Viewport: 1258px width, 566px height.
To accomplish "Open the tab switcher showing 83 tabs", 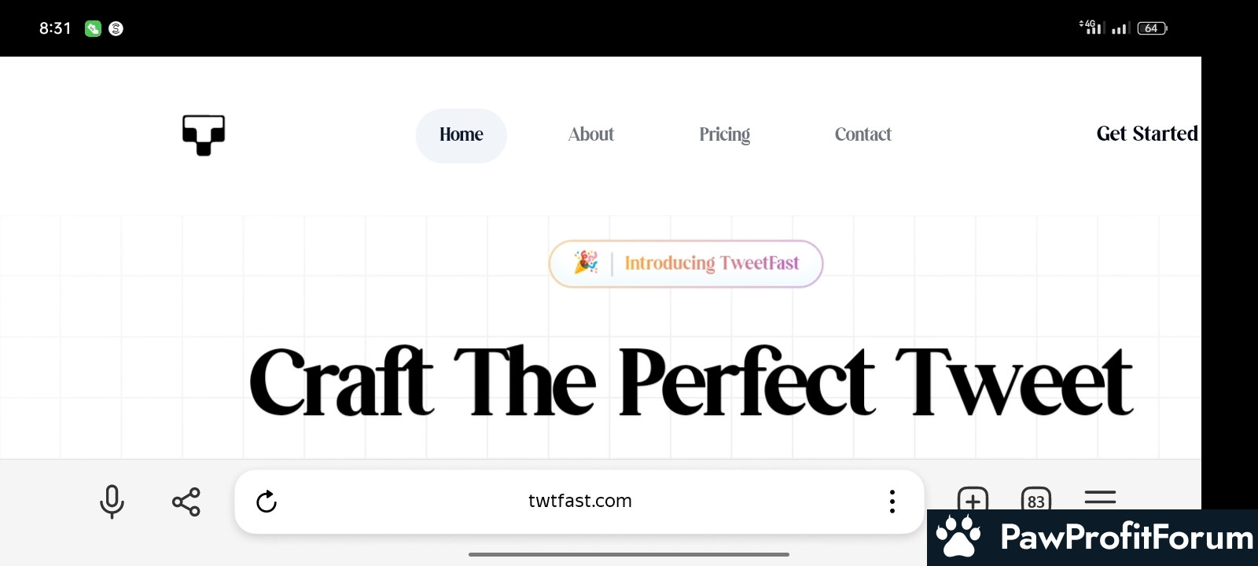I will point(1036,498).
